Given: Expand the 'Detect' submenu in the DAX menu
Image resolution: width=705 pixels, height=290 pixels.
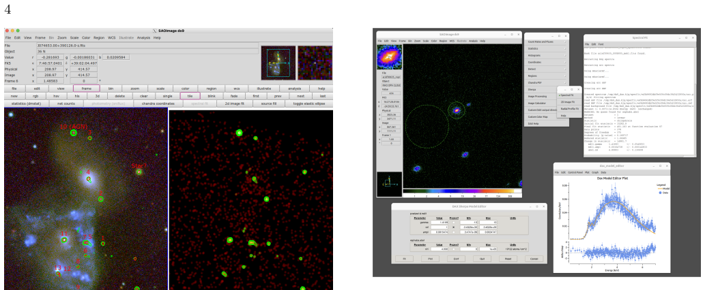Looking at the screenshot, I should pos(546,69).
